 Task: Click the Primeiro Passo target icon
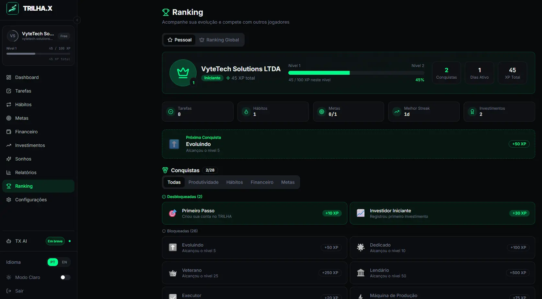(173, 213)
